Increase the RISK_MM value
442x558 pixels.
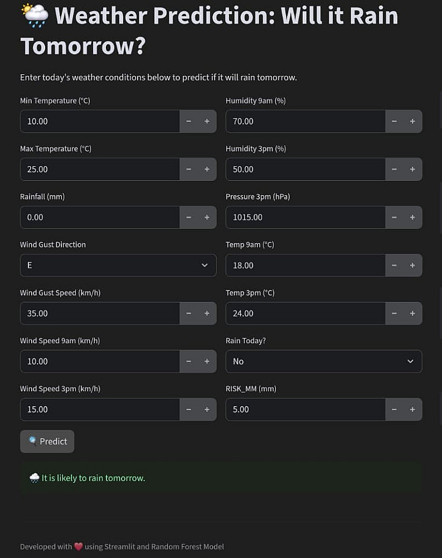412,409
